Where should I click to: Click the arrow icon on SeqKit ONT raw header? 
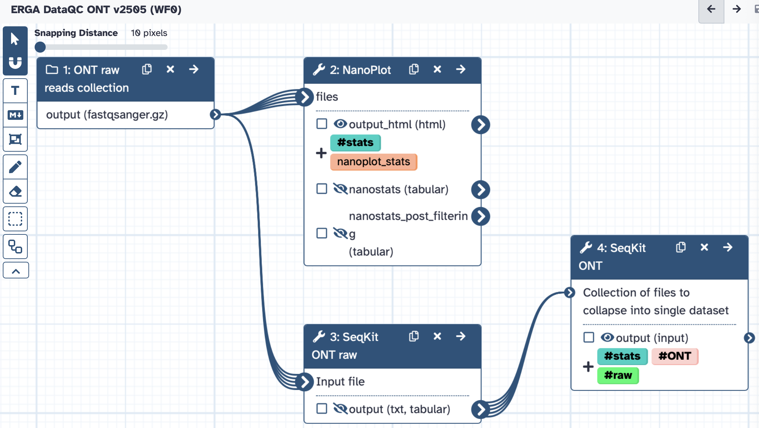(x=461, y=336)
